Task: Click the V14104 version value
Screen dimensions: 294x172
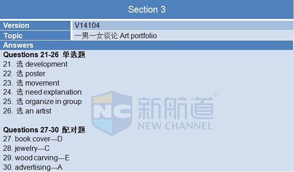Action: (x=87, y=25)
